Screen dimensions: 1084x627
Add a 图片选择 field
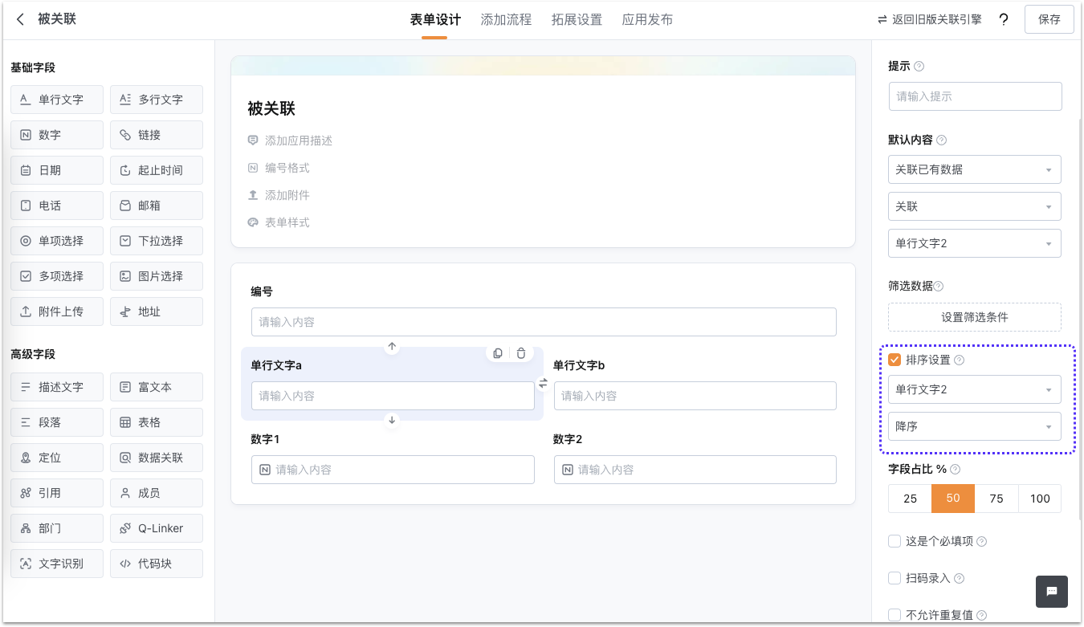157,276
